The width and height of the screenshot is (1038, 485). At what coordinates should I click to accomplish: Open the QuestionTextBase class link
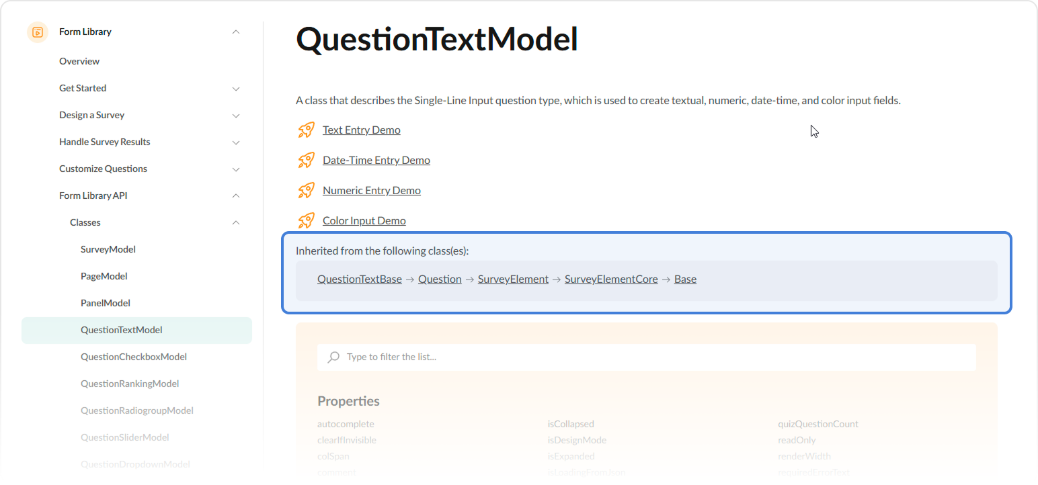click(x=359, y=279)
